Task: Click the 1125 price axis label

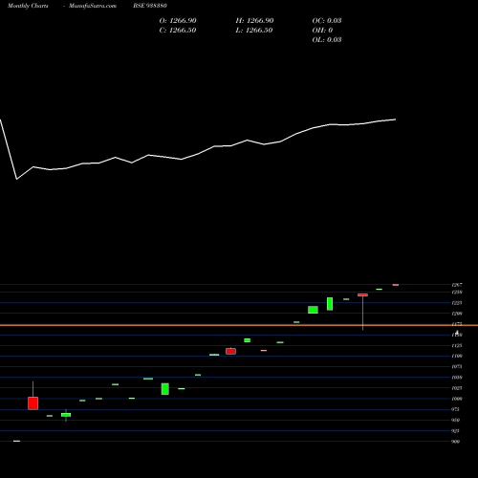Action: [457, 345]
